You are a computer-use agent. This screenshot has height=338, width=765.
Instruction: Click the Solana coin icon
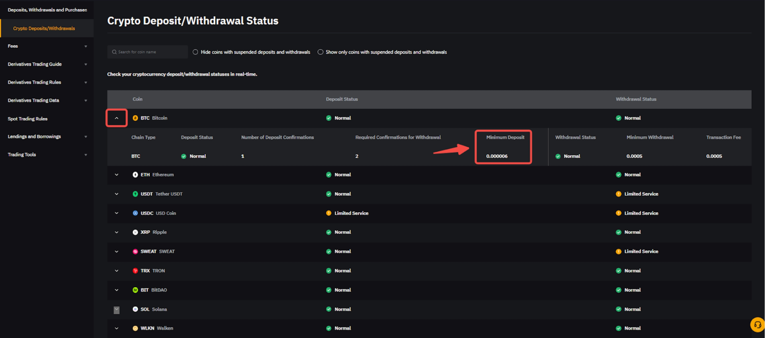point(135,309)
